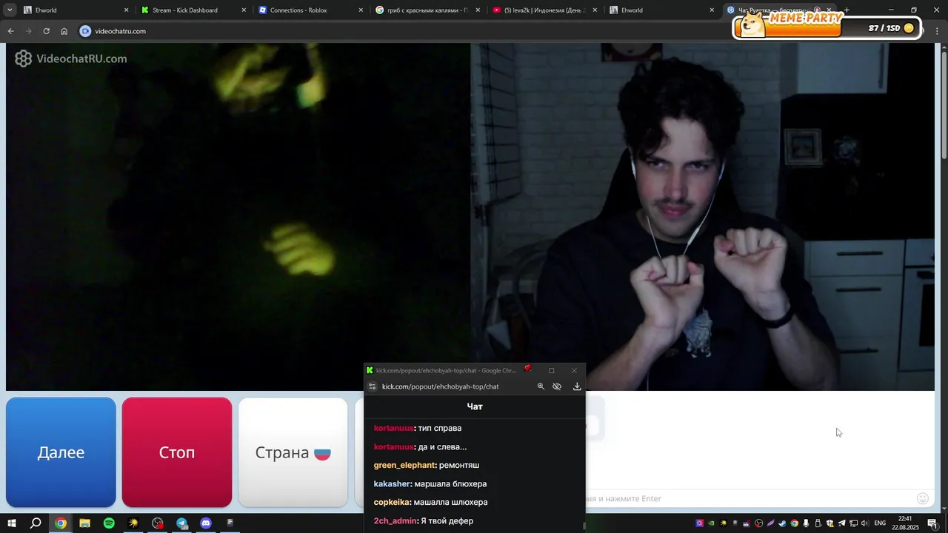Open a new browser tab
The height and width of the screenshot is (533, 948).
847,10
